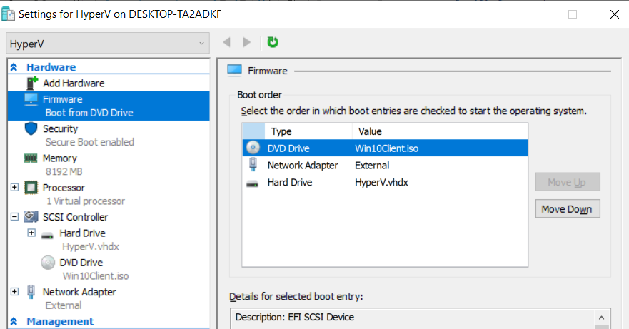Collapse the Management section chevron
This screenshot has height=329, width=629.
coord(14,321)
